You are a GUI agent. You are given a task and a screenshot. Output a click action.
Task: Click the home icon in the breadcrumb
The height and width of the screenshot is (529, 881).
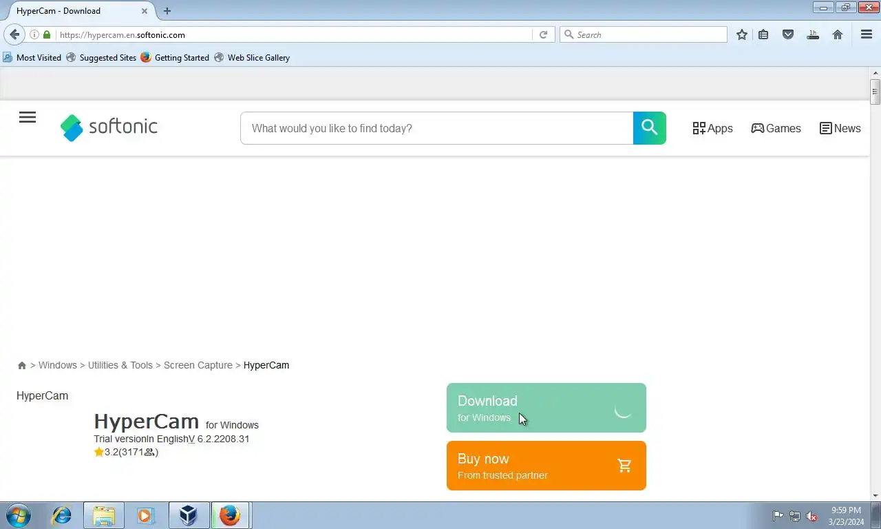22,365
